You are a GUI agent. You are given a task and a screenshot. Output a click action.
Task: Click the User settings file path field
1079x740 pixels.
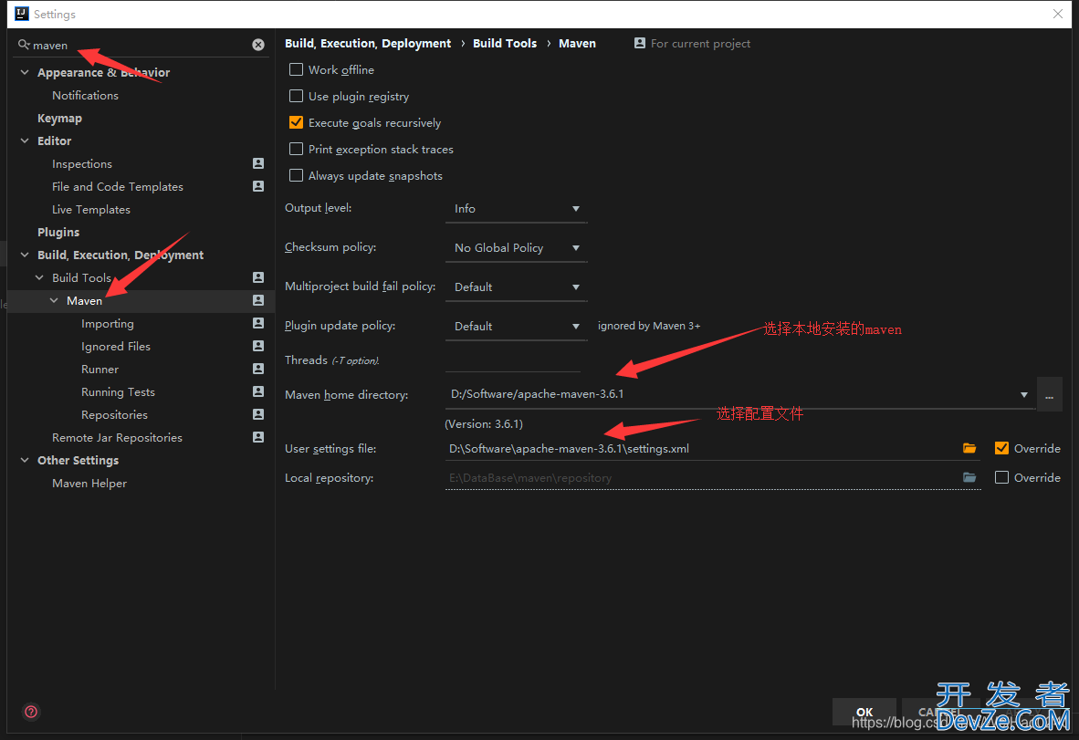pos(702,448)
